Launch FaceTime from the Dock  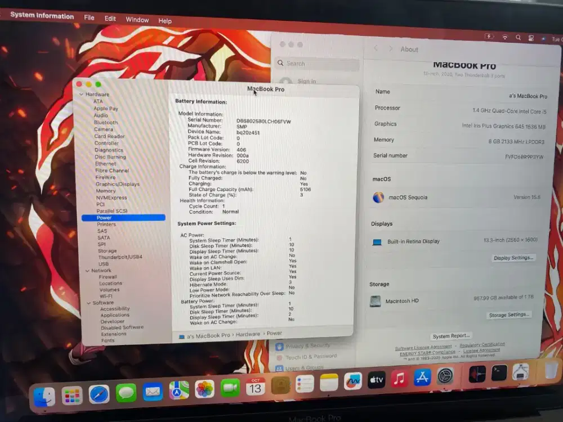click(230, 388)
